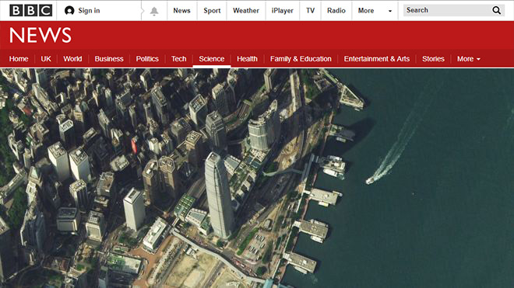Image resolution: width=514 pixels, height=288 pixels.
Task: Select the Tech news section
Action: tap(178, 59)
